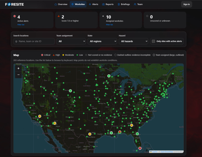Select yellow marker near San Antonio
The height and width of the screenshot is (157, 202).
[90, 134]
